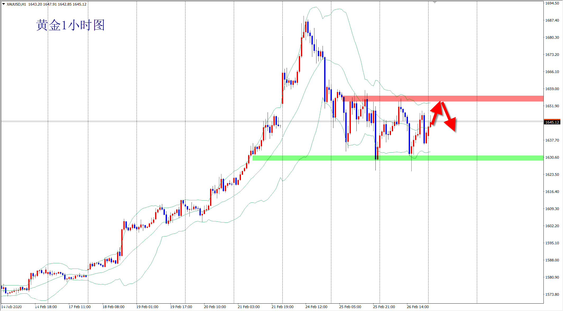Viewport: 563px width, 311px height.
Task: Click the 1659.00 price axis label
Action: pyautogui.click(x=552, y=89)
